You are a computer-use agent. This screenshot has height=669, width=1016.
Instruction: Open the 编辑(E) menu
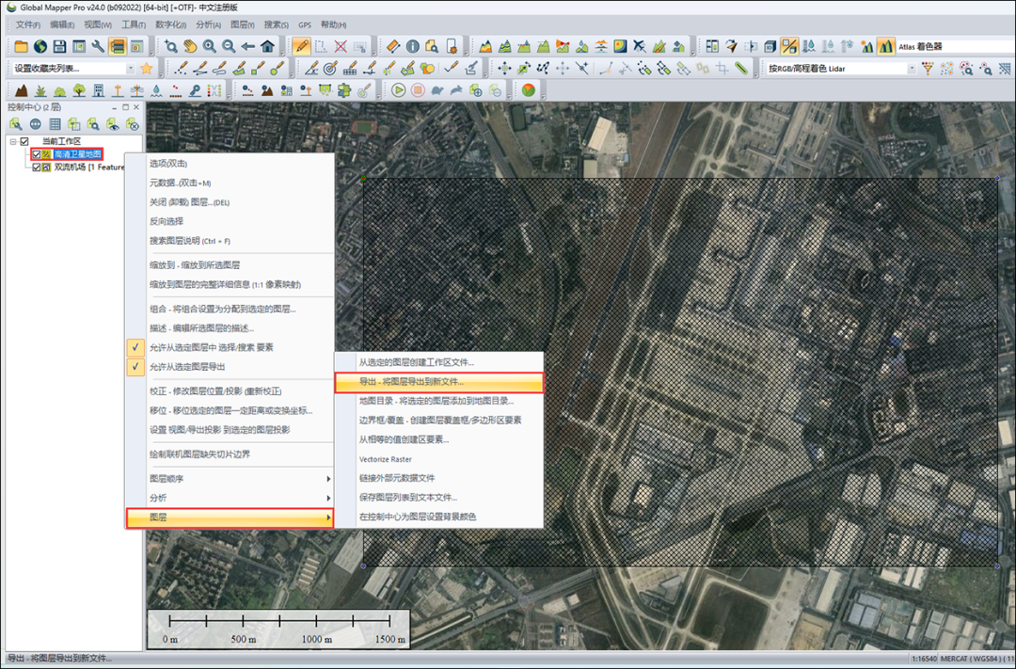[x=62, y=24]
